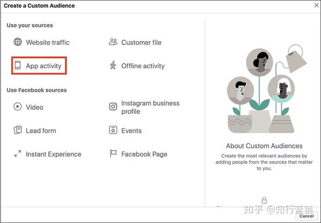This screenshot has height=223, width=321.
Task: Click the About Custom Audiences heading
Action: click(x=264, y=146)
